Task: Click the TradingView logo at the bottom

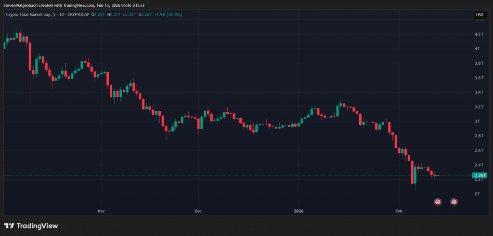Action: click(31, 225)
